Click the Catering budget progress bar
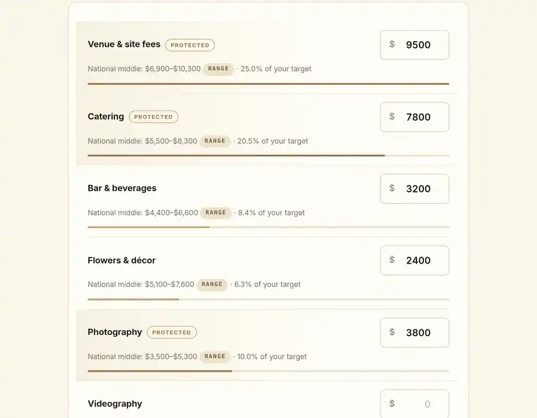This screenshot has width=537, height=418. pos(268,156)
